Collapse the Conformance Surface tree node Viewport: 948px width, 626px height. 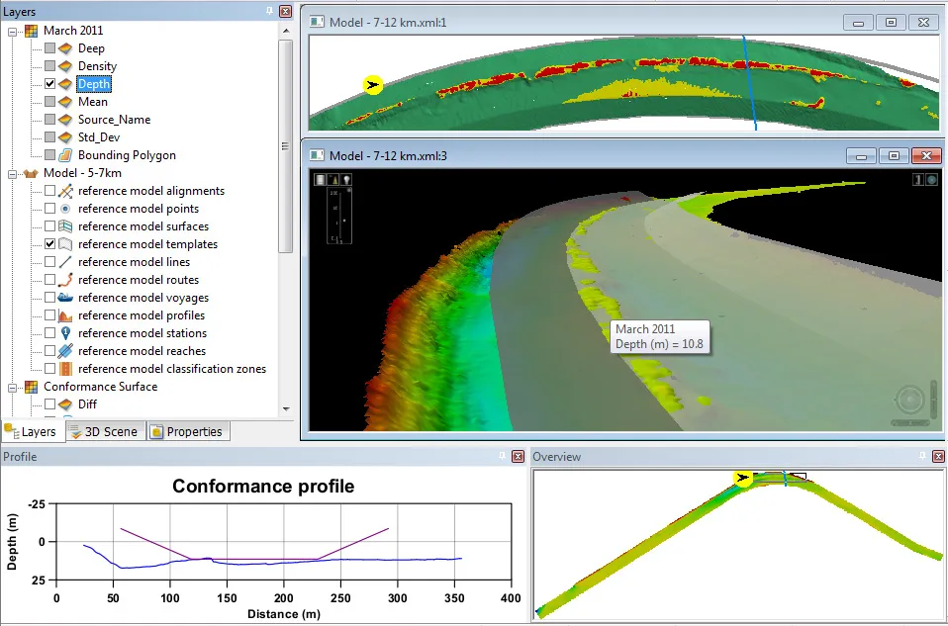click(12, 387)
